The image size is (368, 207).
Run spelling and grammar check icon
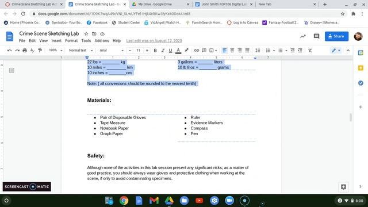point(32,51)
